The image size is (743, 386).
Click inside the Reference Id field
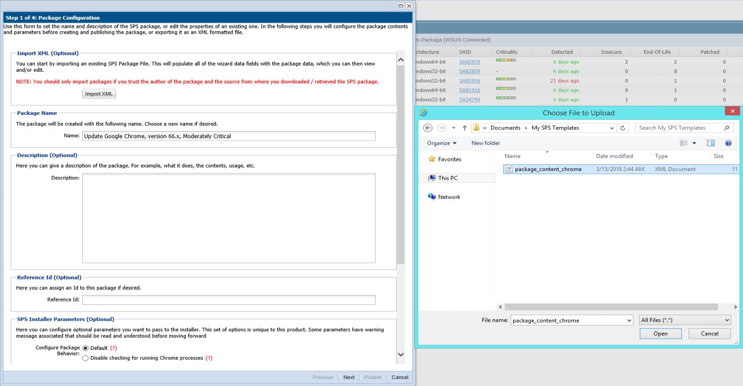[228, 300]
